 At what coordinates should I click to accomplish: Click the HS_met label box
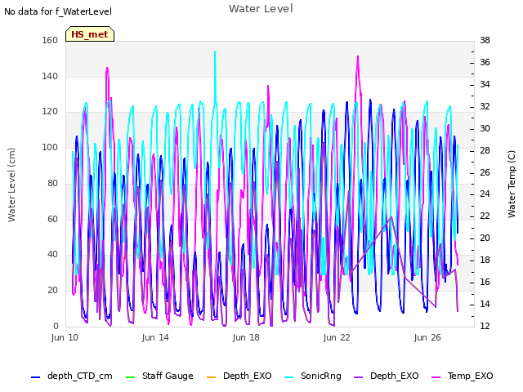point(90,34)
